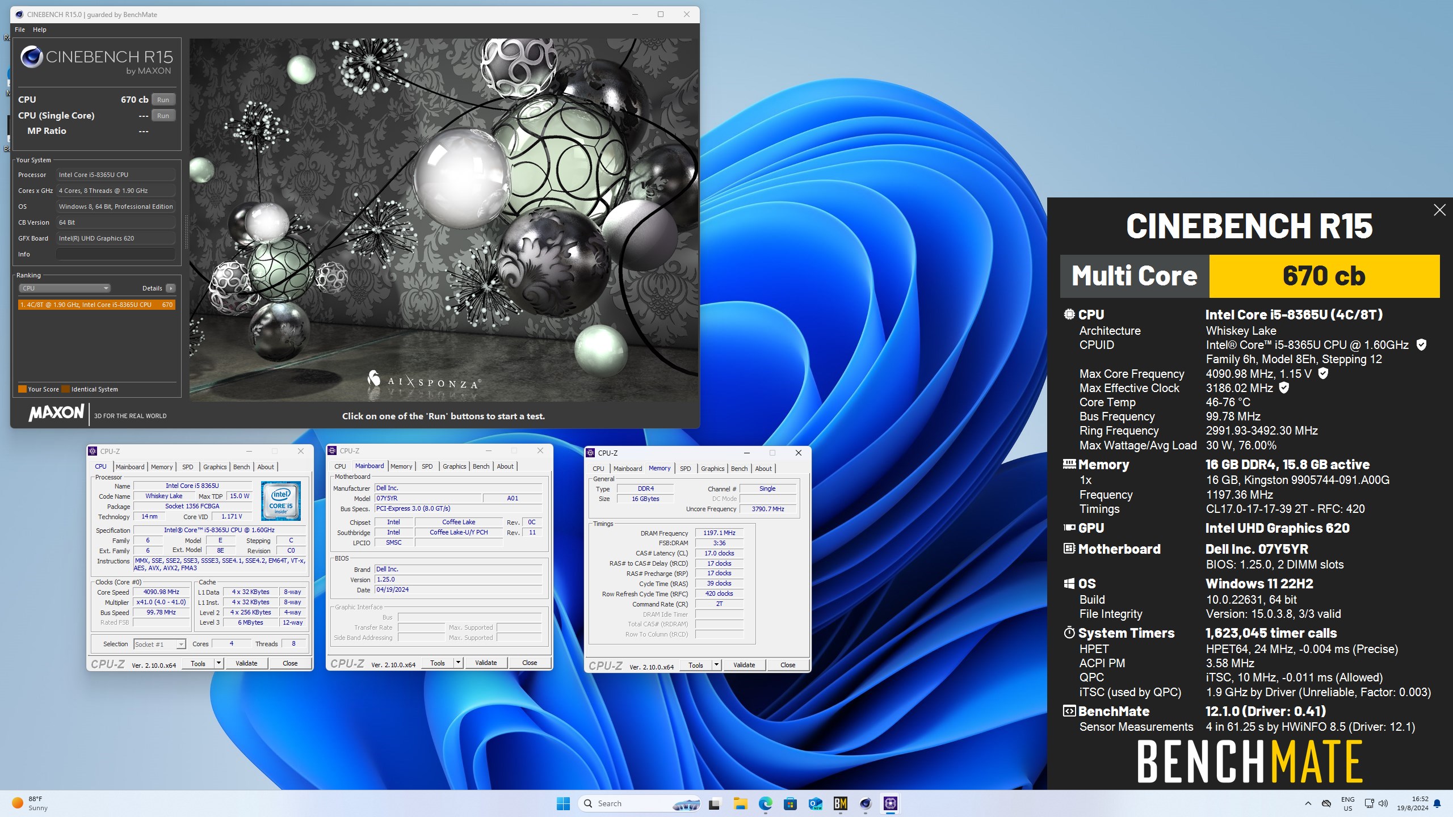Click Validate in Mainboard CPU-Z window
The width and height of the screenshot is (1453, 817).
pos(486,663)
